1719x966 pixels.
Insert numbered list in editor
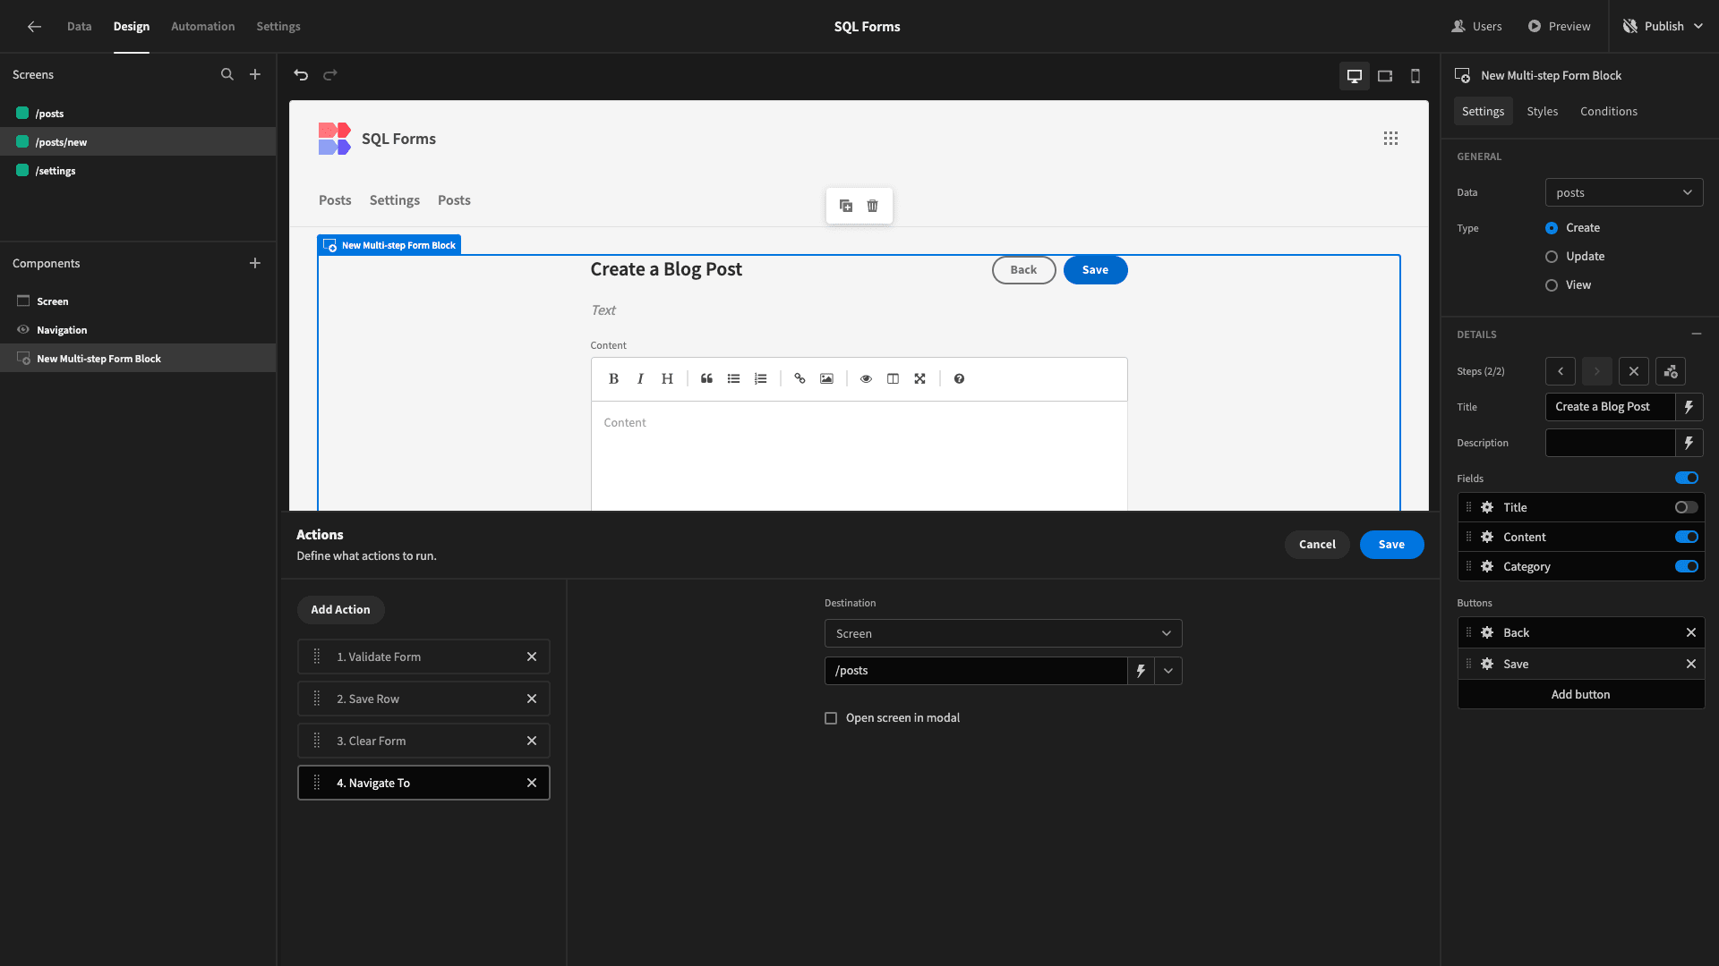coord(760,379)
